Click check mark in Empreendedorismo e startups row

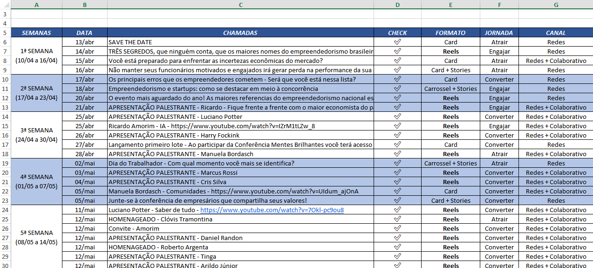[397, 89]
